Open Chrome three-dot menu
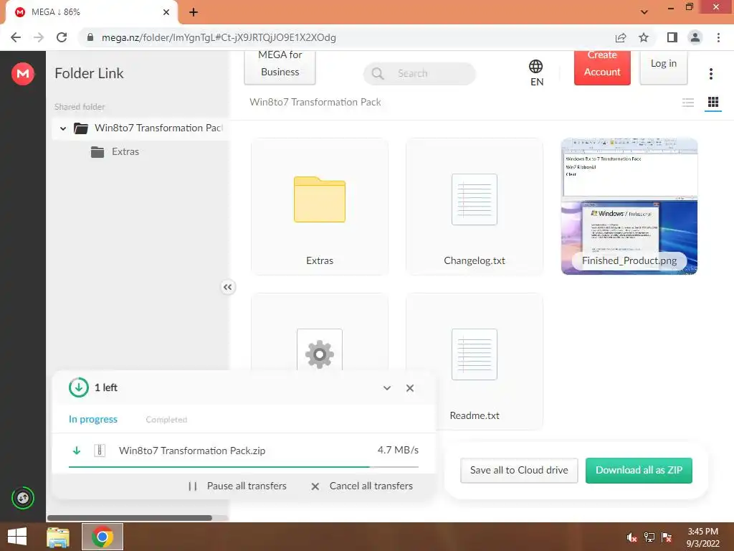This screenshot has height=551, width=734. point(718,37)
